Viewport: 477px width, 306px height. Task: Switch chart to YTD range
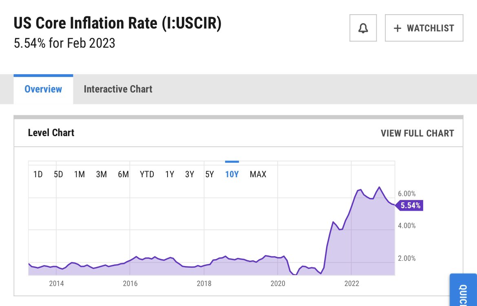147,174
